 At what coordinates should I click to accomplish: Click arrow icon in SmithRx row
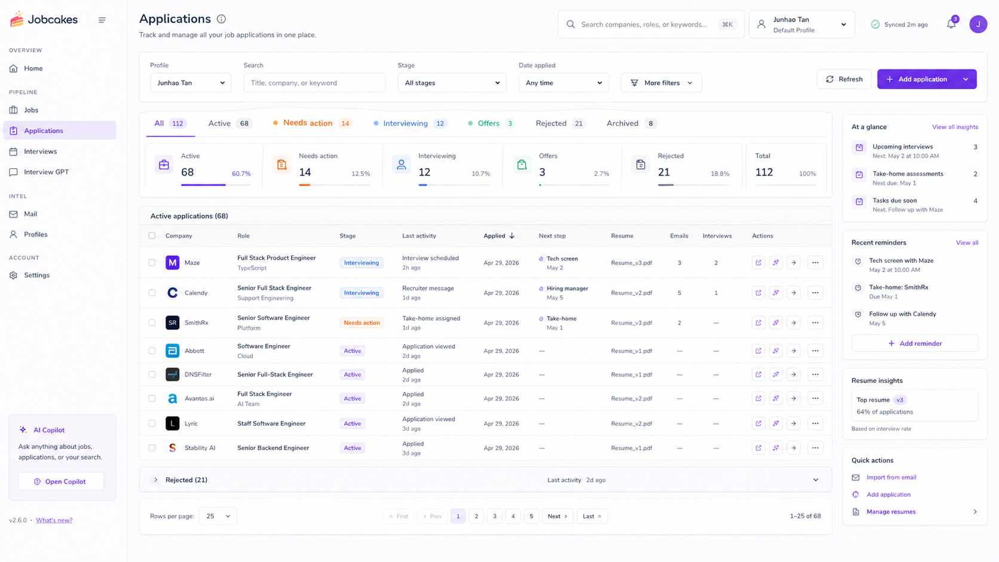[x=793, y=323]
